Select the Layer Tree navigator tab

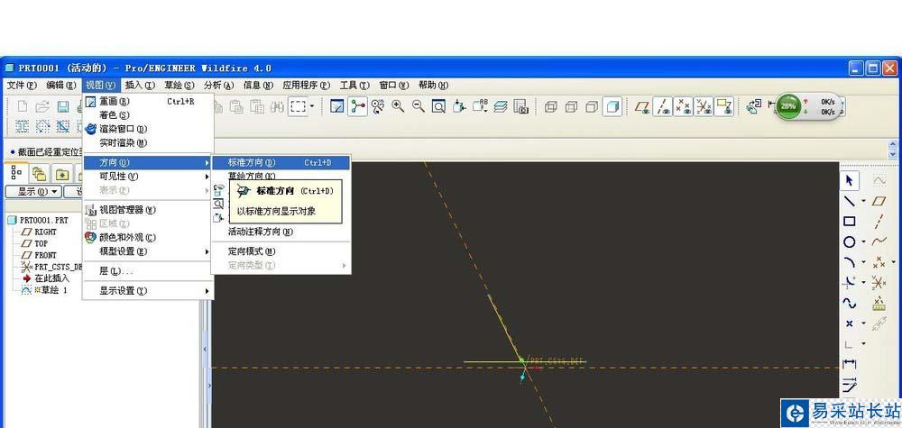pos(39,174)
